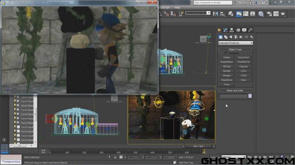Open the MAXScript menu

click(165, 8)
